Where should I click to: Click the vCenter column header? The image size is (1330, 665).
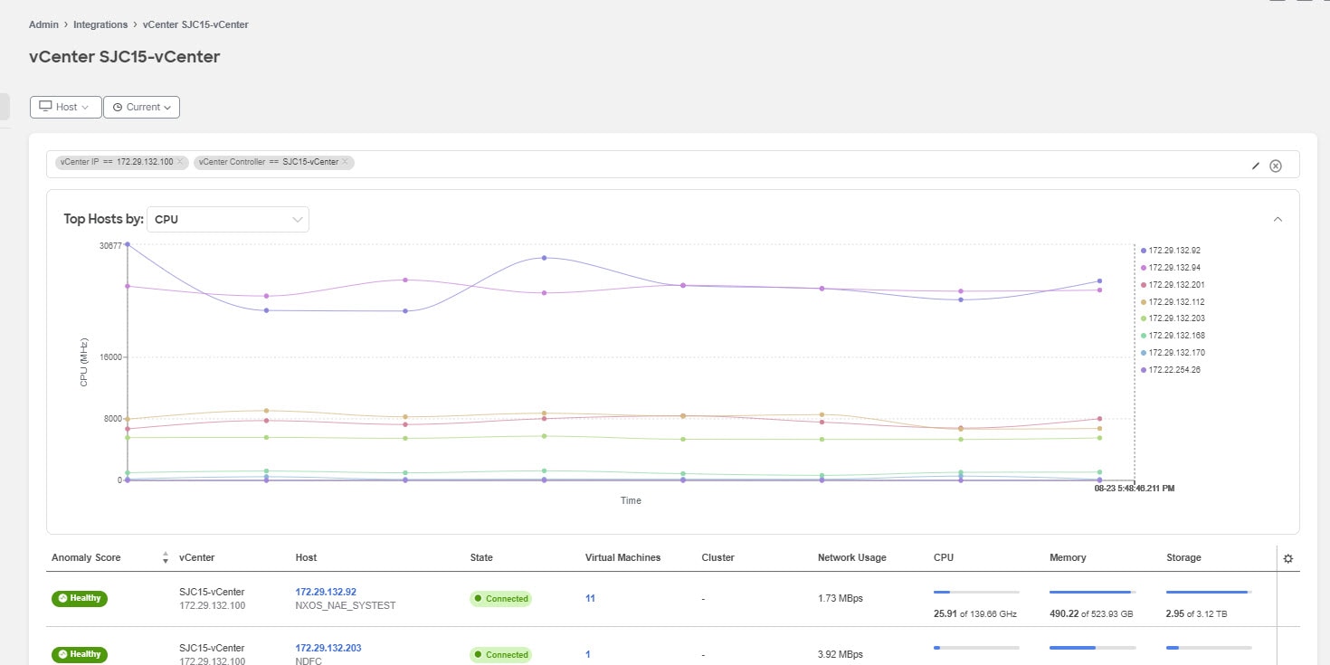tap(197, 557)
